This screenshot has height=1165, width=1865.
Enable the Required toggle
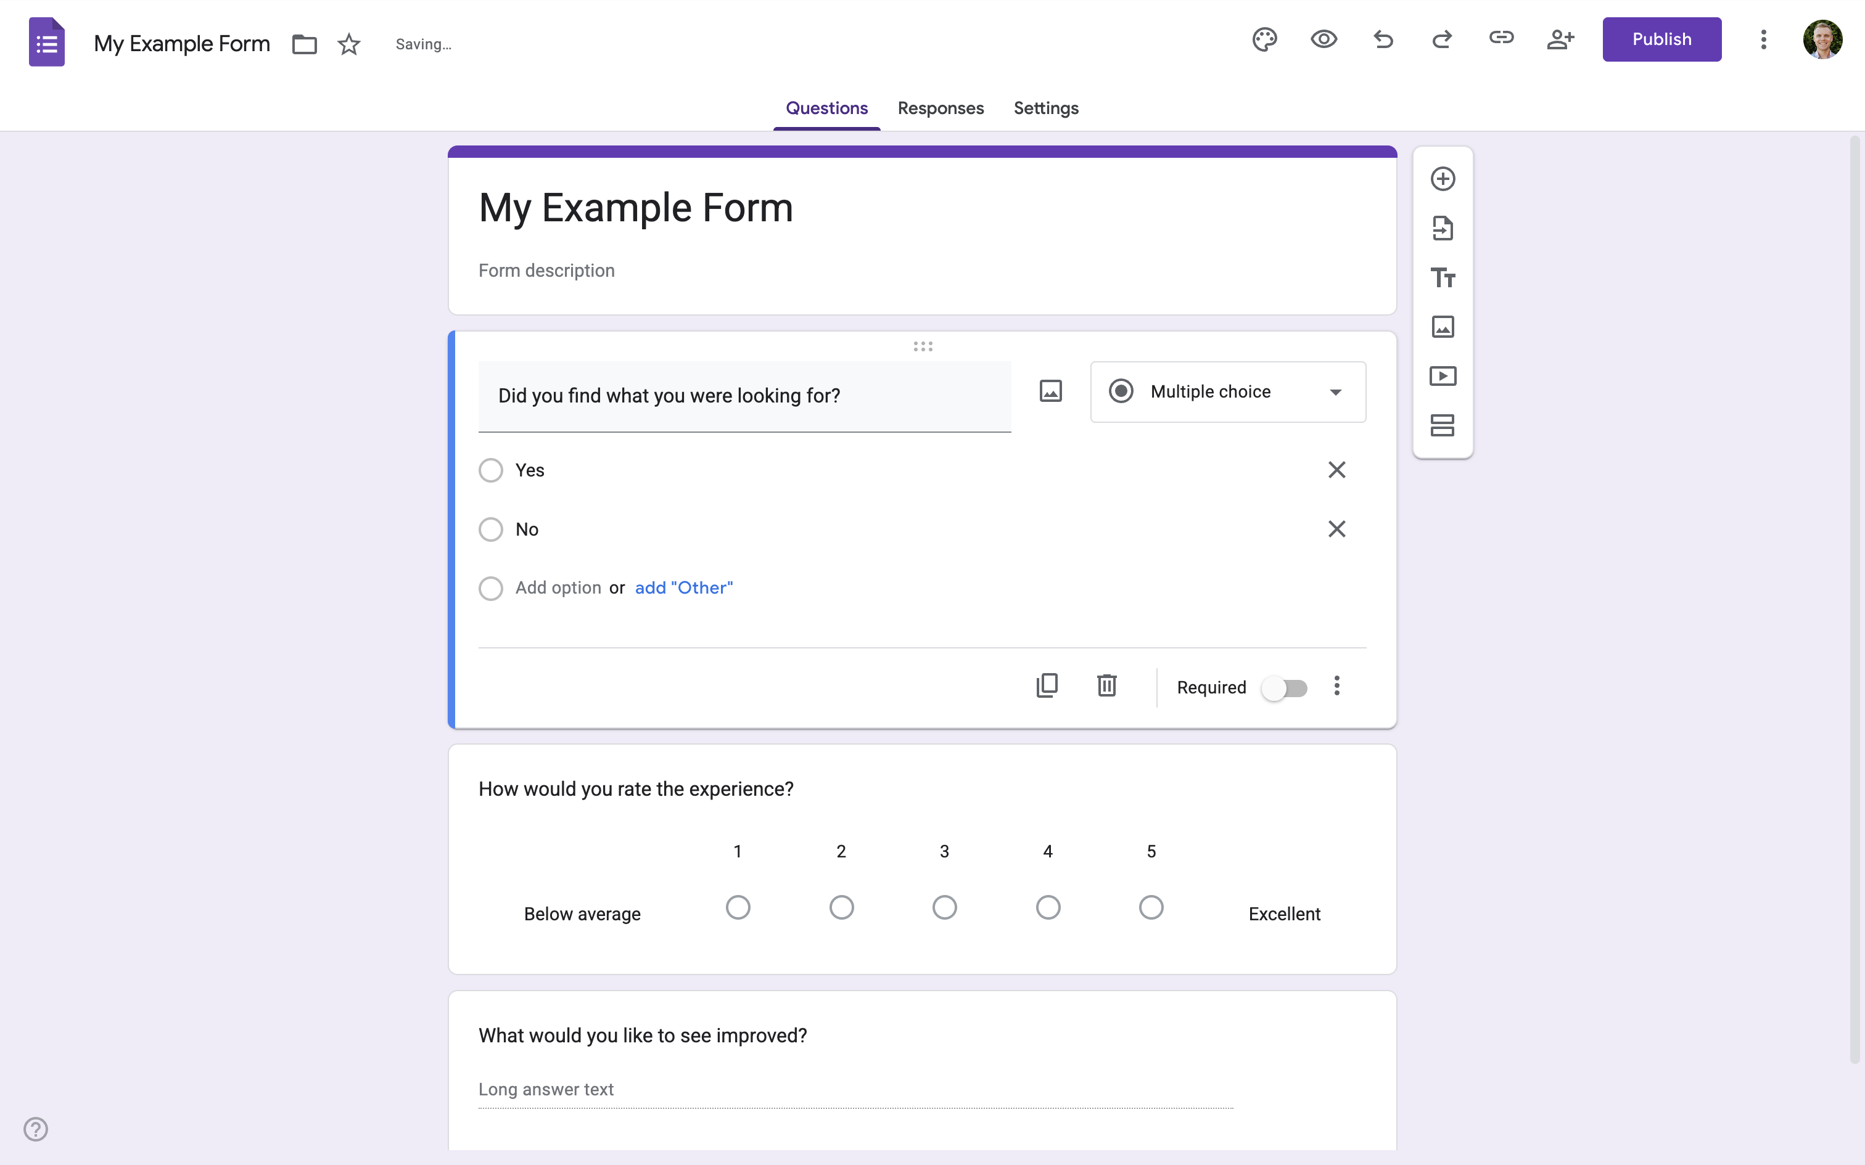click(1285, 687)
